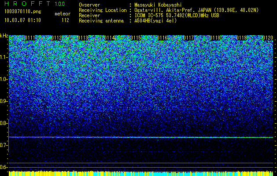Click the A504HB(yagi 4el) antenna text

(155, 21)
